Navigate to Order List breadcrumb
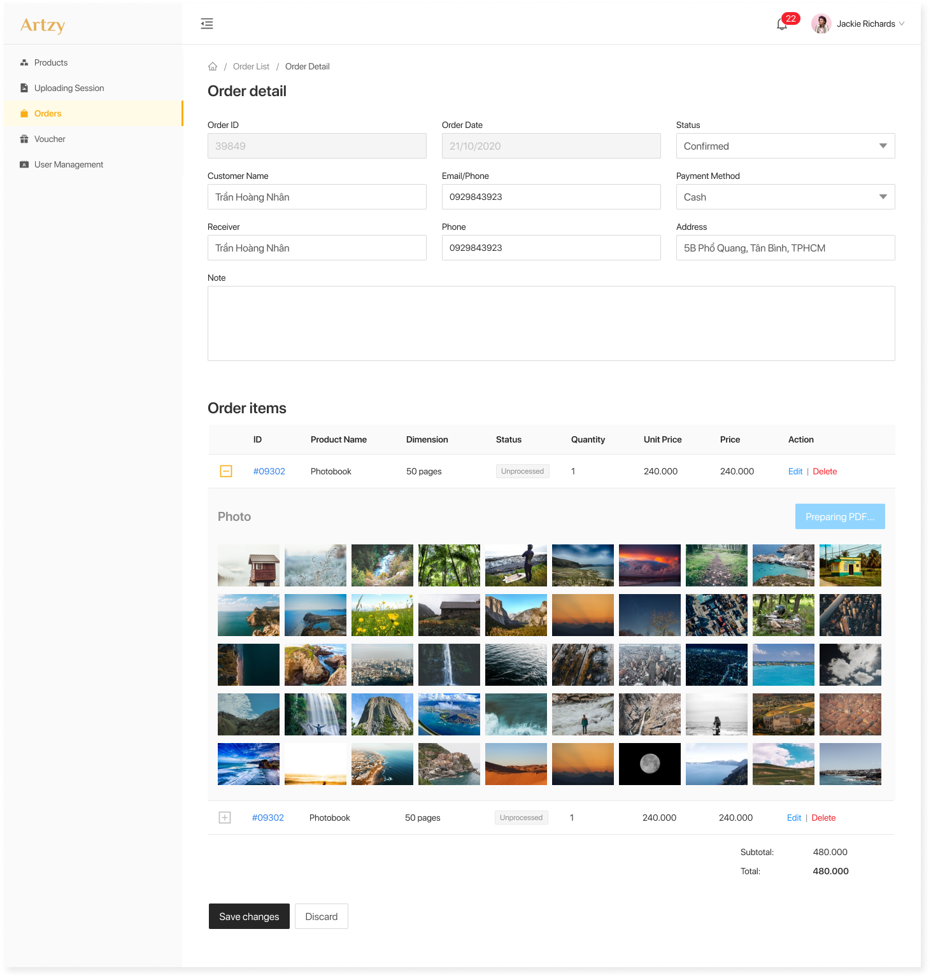Image resolution: width=931 pixels, height=978 pixels. point(251,66)
